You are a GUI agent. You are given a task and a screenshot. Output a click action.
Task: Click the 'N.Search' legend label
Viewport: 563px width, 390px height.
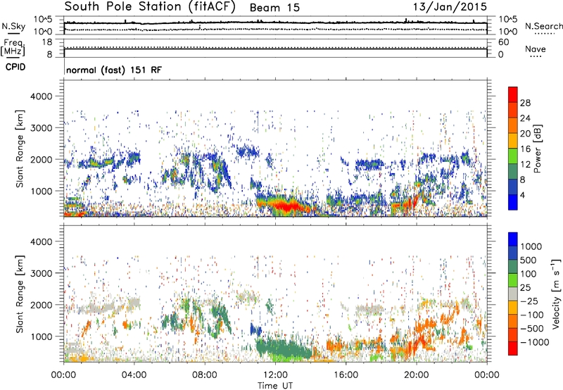pos(543,26)
